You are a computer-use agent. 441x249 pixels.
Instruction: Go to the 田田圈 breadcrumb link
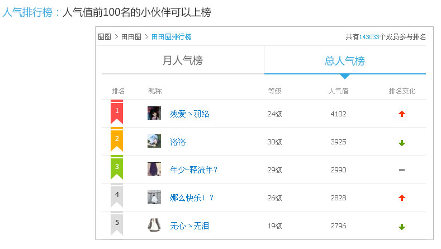(x=131, y=37)
